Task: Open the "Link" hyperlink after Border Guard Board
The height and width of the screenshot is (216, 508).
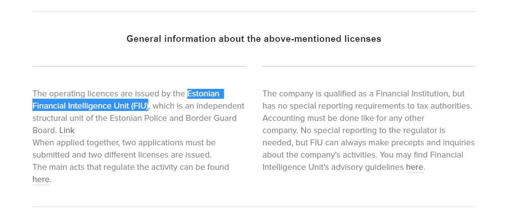Action: point(67,130)
